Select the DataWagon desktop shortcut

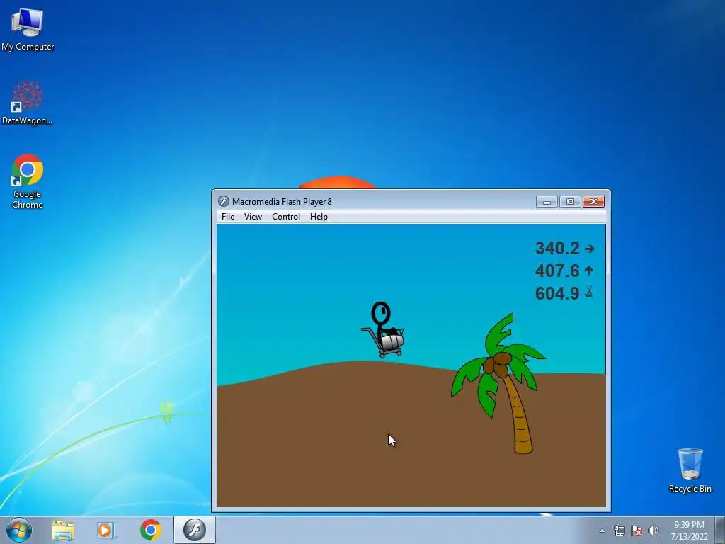coord(28,103)
